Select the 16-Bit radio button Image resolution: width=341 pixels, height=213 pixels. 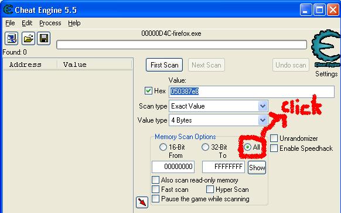pos(163,147)
